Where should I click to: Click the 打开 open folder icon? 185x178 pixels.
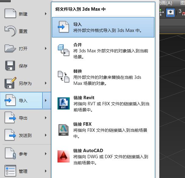[10, 48]
